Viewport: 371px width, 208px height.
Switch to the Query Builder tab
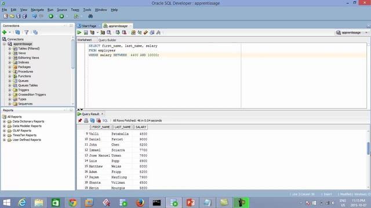(x=107, y=40)
